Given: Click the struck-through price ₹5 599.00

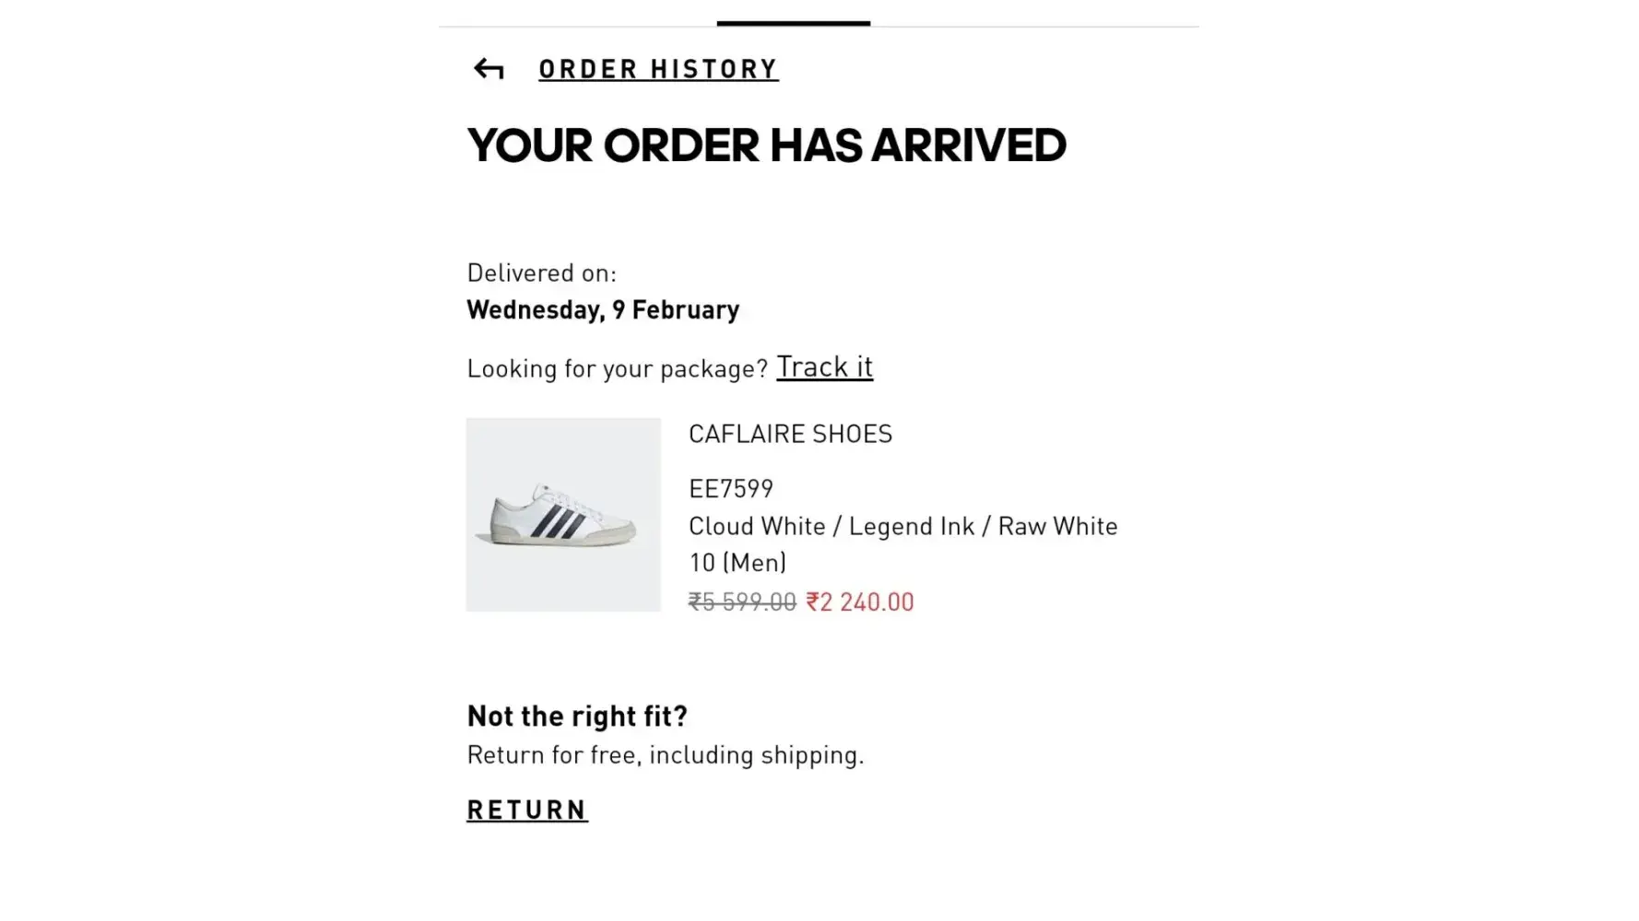Looking at the screenshot, I should (742, 601).
